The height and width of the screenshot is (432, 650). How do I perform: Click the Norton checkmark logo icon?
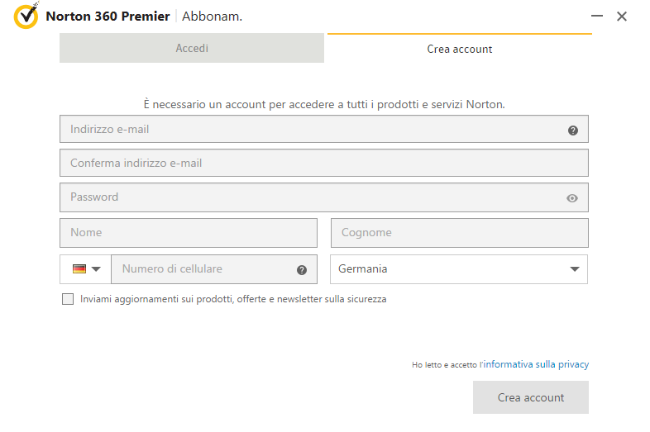(x=26, y=16)
